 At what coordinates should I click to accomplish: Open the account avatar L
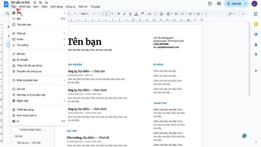pos(254,4)
